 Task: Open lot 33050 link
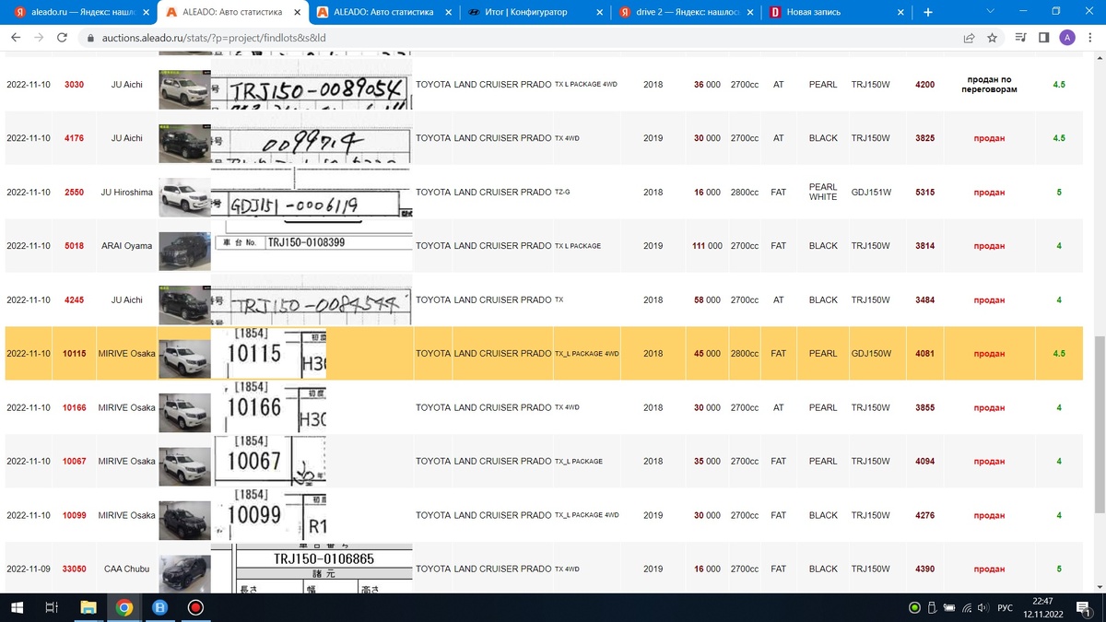74,569
